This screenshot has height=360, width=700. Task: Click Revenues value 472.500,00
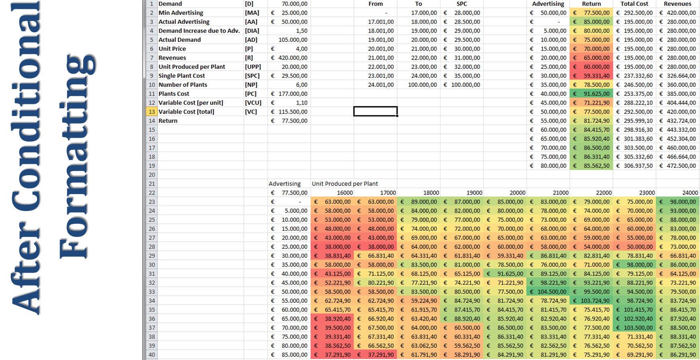coord(677,166)
